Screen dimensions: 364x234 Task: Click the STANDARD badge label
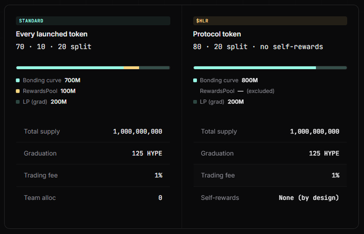pyautogui.click(x=93, y=21)
